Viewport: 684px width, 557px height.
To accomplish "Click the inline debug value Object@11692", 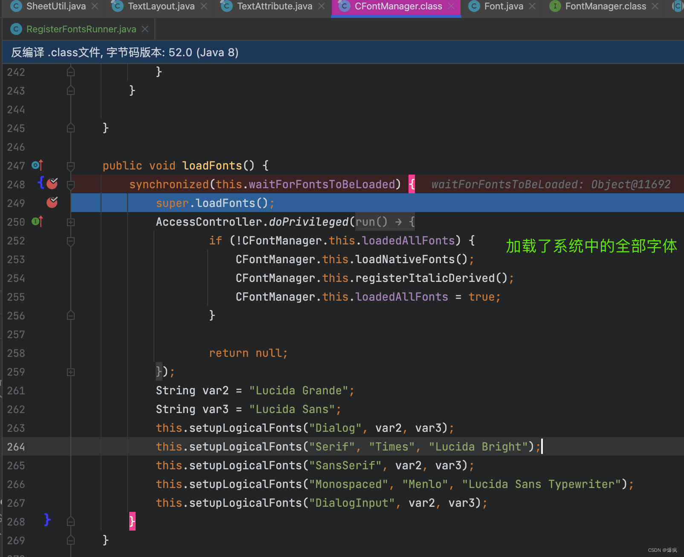I will pyautogui.click(x=631, y=184).
